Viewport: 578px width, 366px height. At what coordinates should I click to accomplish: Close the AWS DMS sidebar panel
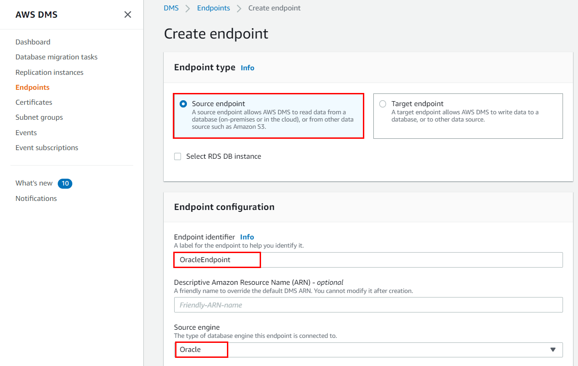tap(128, 15)
